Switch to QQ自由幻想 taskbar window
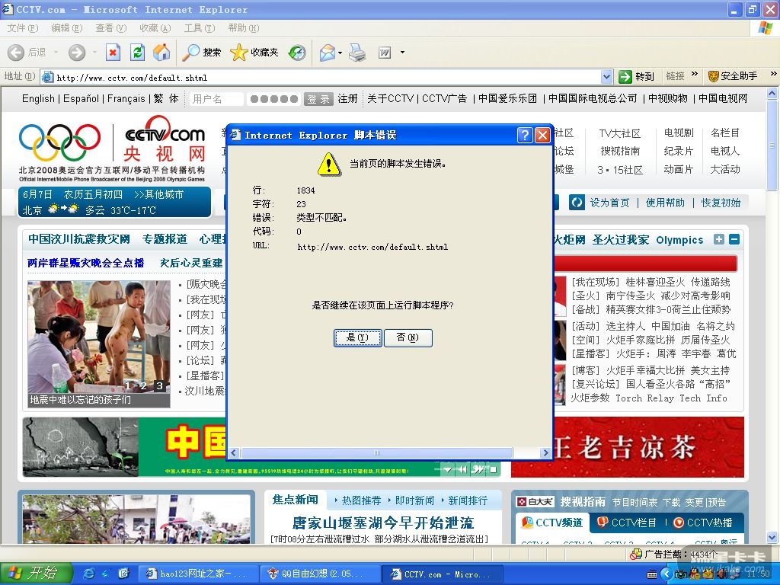Image resolution: width=780 pixels, height=585 pixels. coord(319,574)
